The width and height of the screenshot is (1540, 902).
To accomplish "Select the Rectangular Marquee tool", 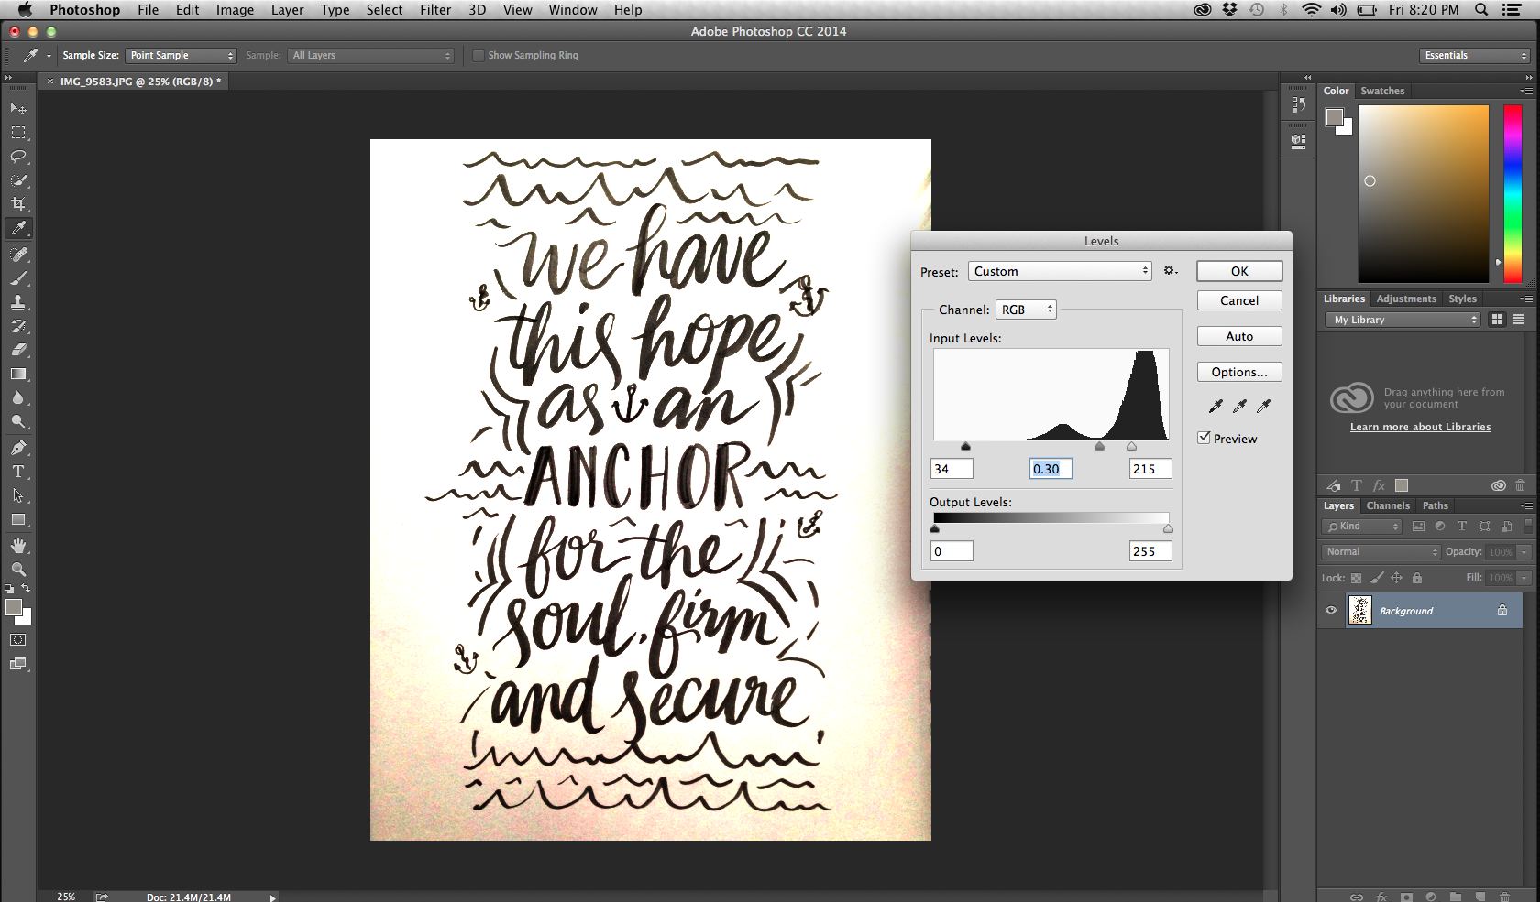I will (x=18, y=133).
